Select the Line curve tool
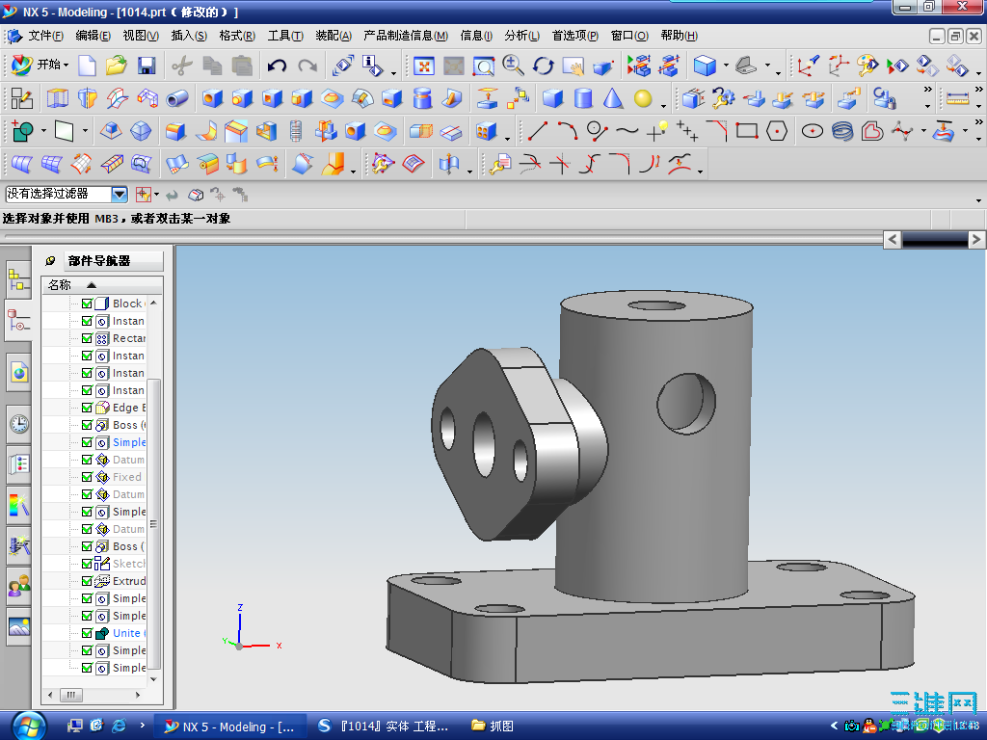987x740 pixels. [537, 131]
